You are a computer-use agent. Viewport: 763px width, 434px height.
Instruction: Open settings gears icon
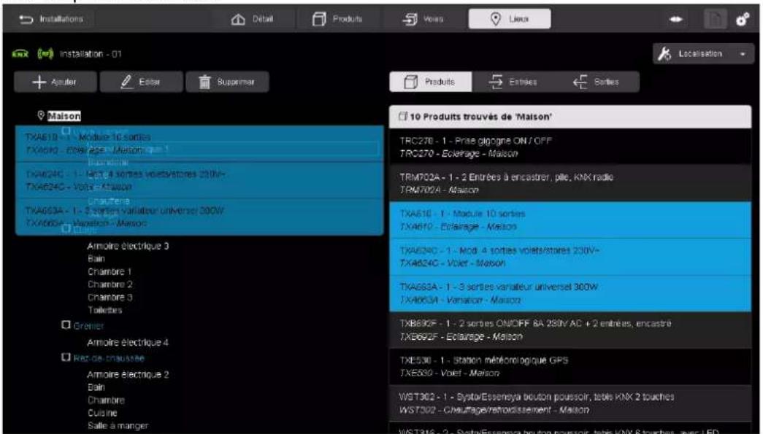coord(743,20)
